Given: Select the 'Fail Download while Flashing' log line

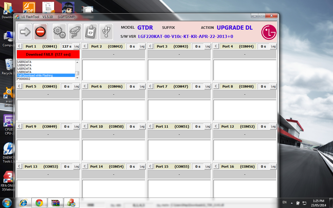Looking at the screenshot, I should [x=46, y=75].
